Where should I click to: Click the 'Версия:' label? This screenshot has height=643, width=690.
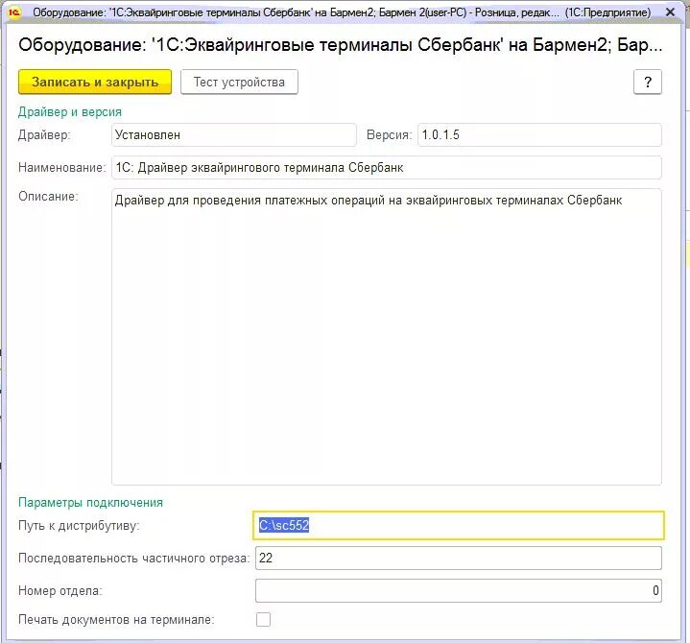[390, 134]
